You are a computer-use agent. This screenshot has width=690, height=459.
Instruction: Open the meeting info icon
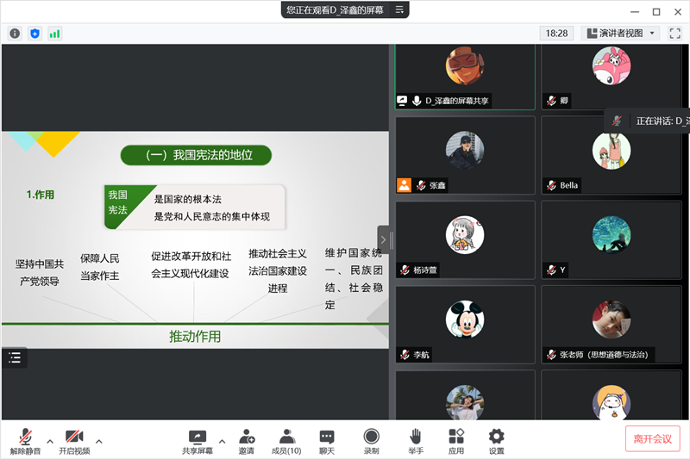[x=15, y=34]
